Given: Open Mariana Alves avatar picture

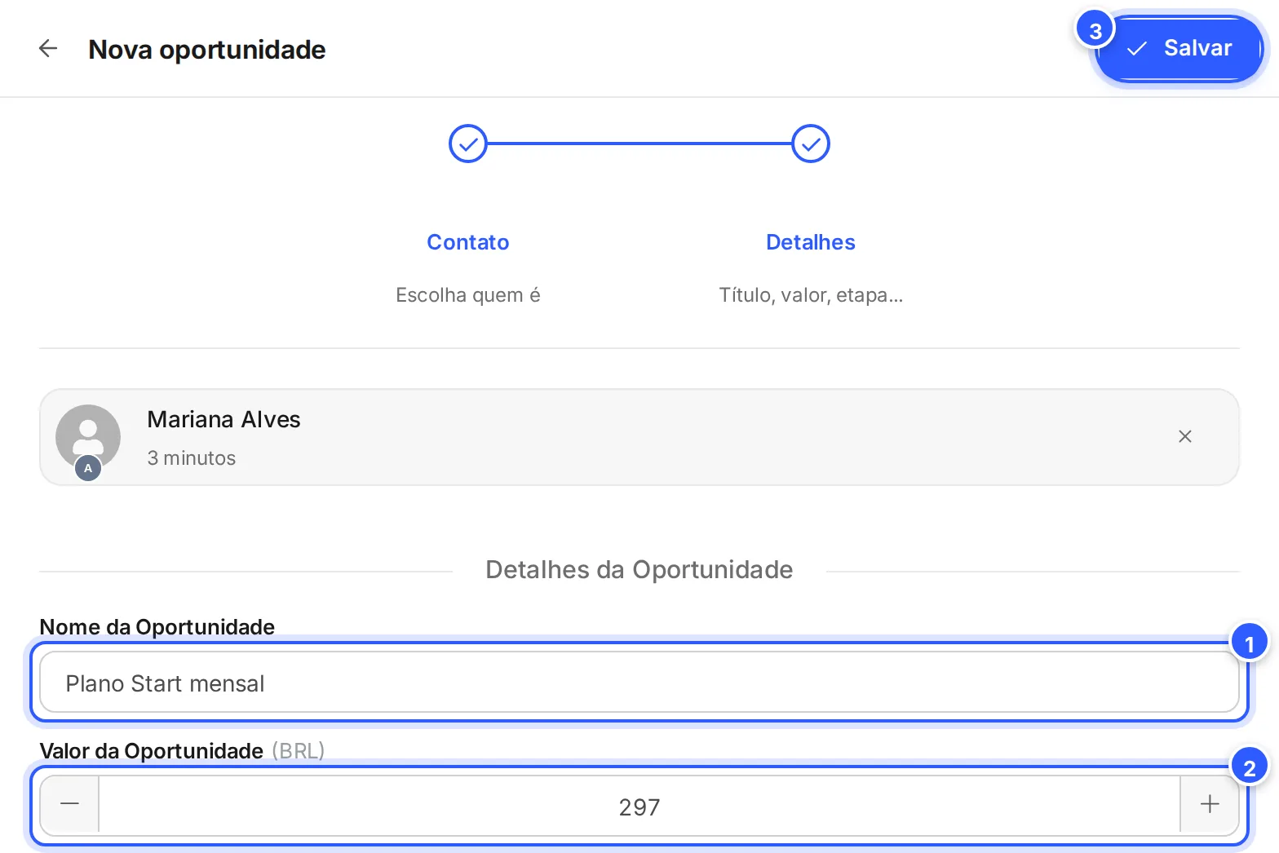Looking at the screenshot, I should tap(88, 437).
